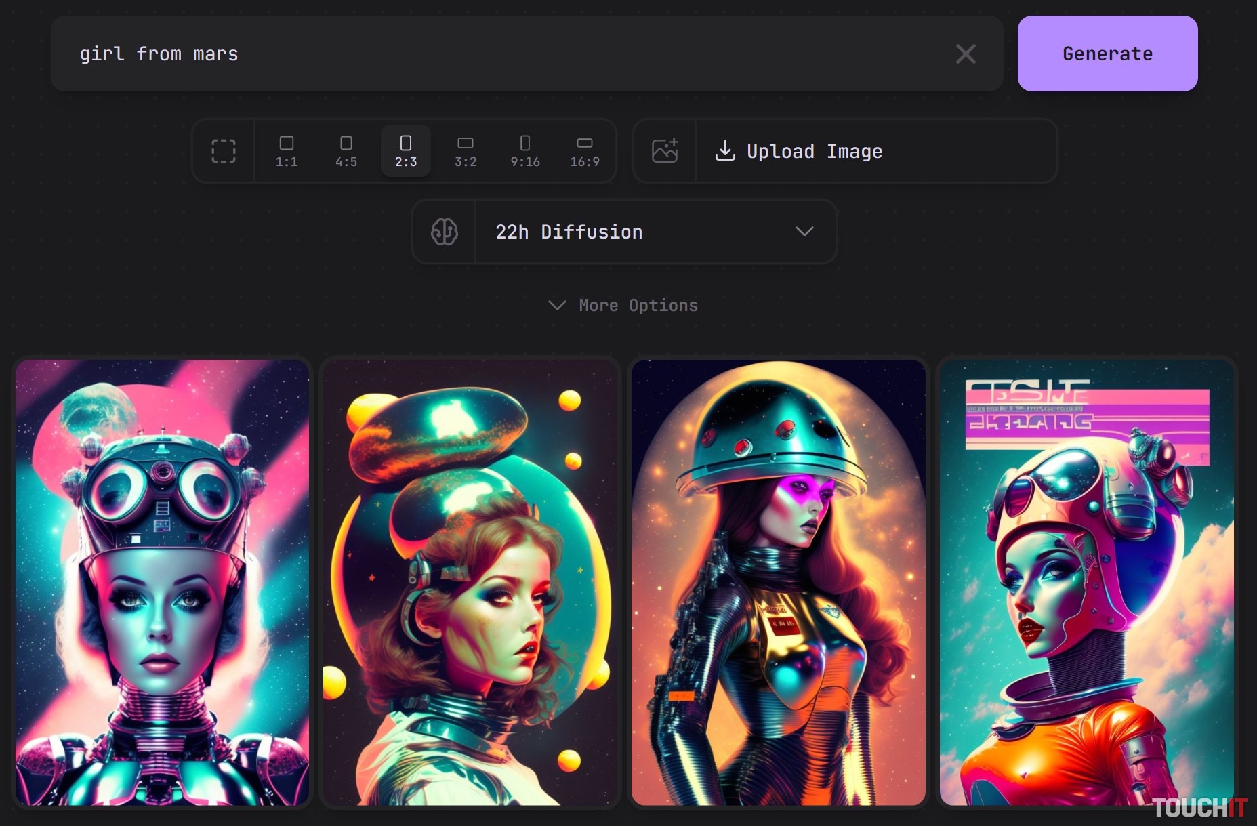Switch to the 3:2 aspect ratio

tap(466, 151)
